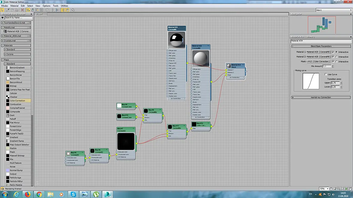Uncheck the Material 1 enable checkbox

tap(333, 52)
